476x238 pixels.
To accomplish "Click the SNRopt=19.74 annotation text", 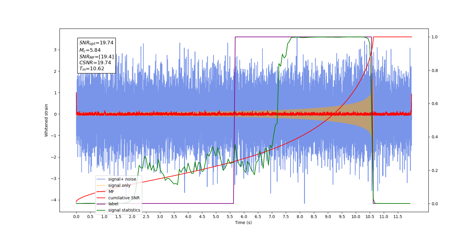I will point(96,43).
